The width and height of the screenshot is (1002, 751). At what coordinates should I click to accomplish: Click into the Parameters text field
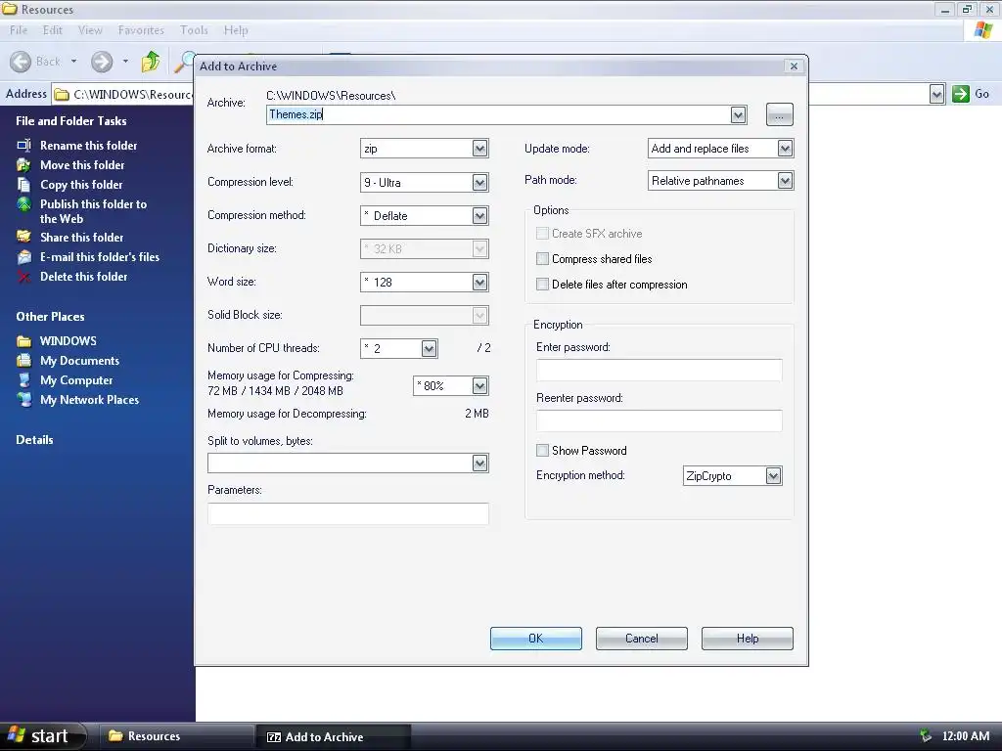348,513
